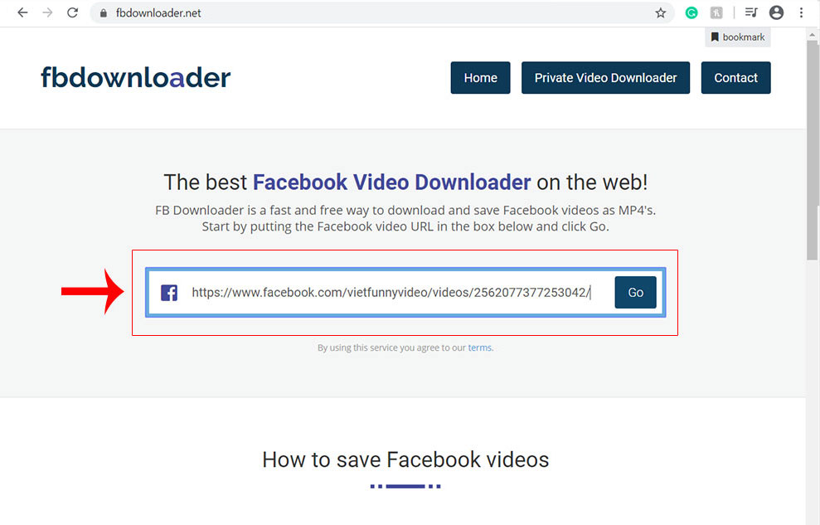Click the browser forward arrow

click(47, 12)
